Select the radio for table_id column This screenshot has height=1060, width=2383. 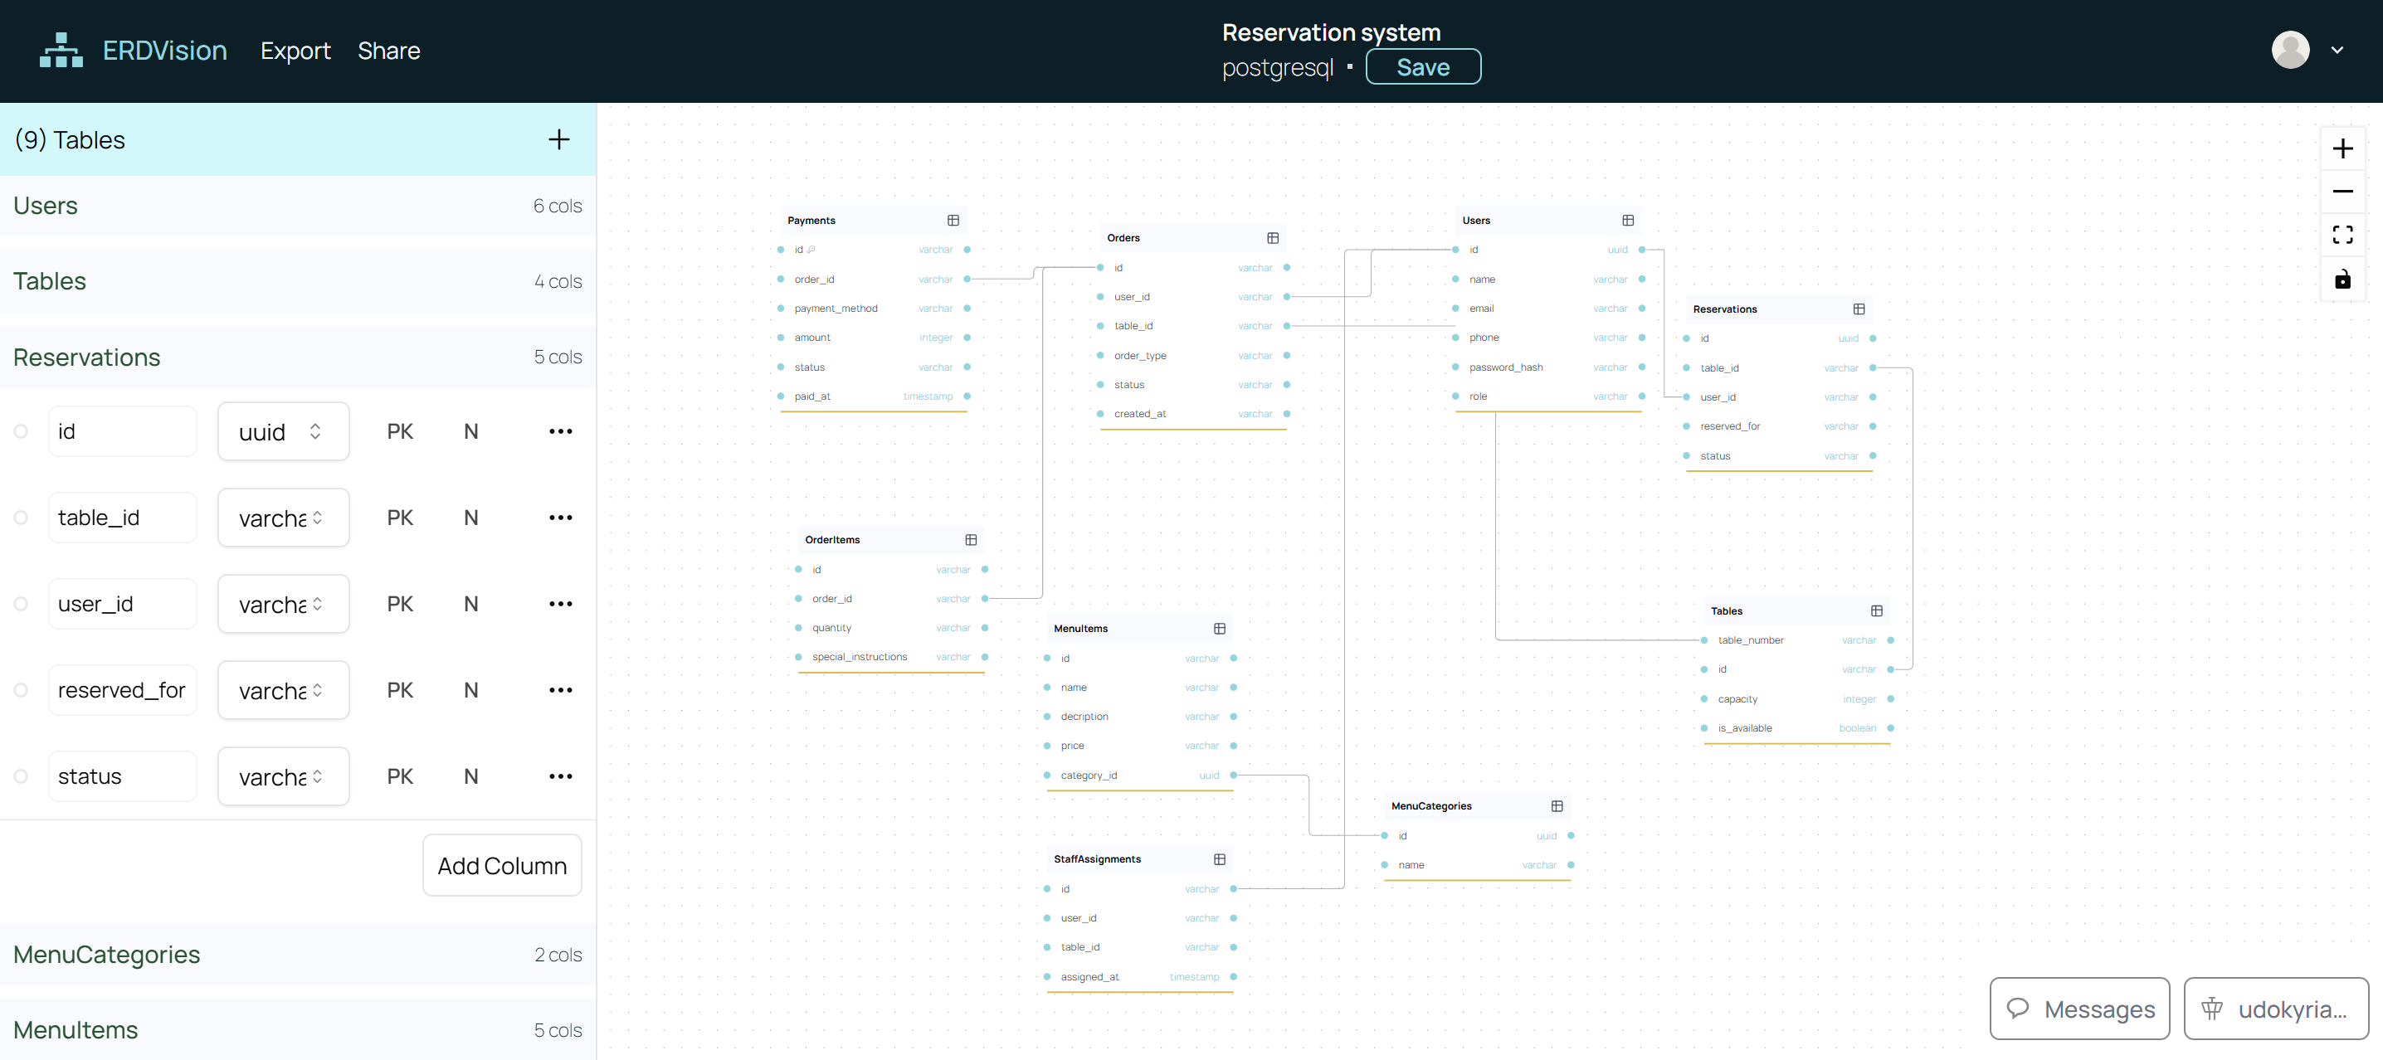click(22, 517)
